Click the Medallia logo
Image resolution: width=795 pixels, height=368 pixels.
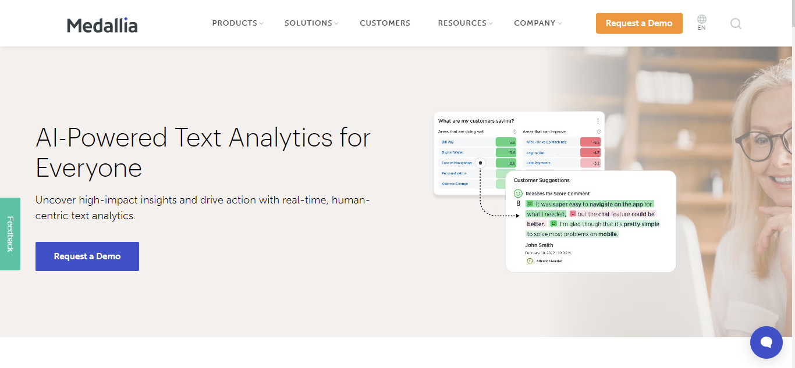coord(102,25)
